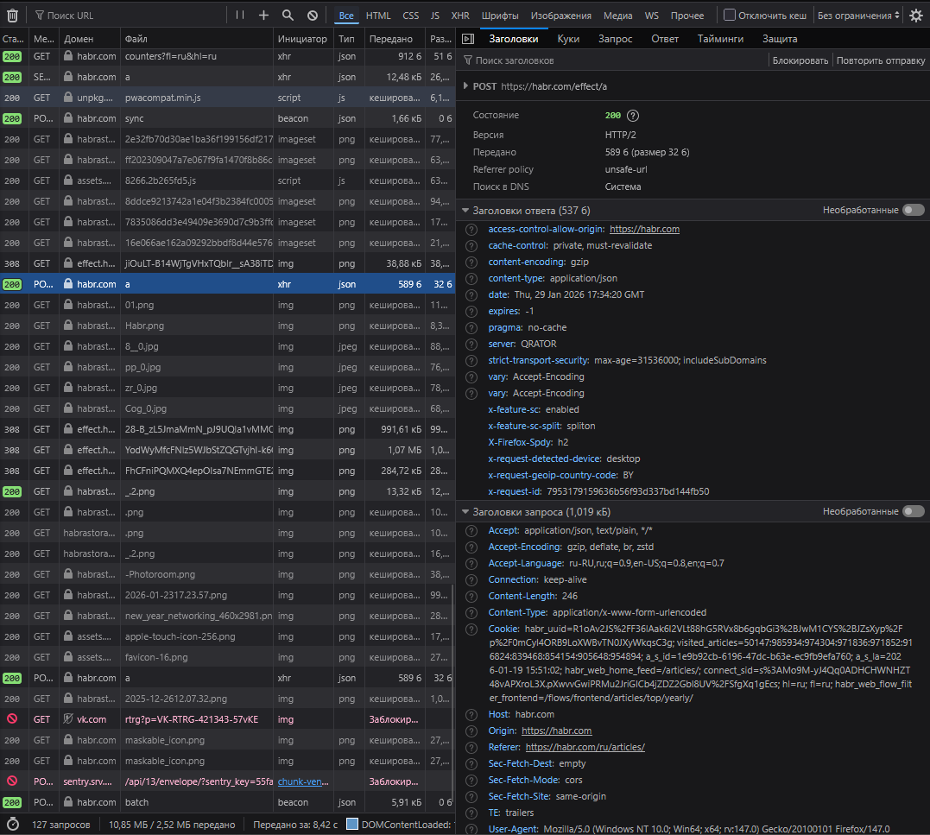
Task: Open help icon for Content-Length header
Action: pos(471,597)
